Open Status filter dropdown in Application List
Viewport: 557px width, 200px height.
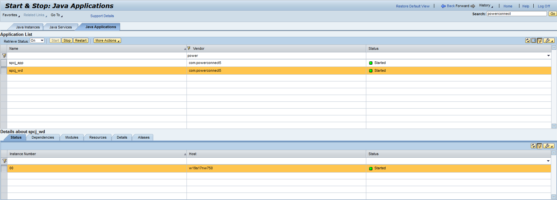pos(548,56)
